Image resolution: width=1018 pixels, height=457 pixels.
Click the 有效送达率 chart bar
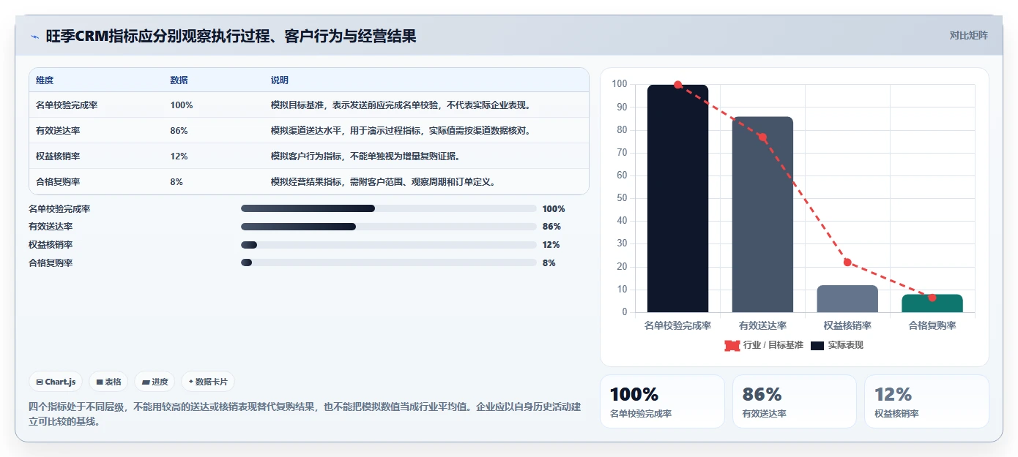[762, 215]
